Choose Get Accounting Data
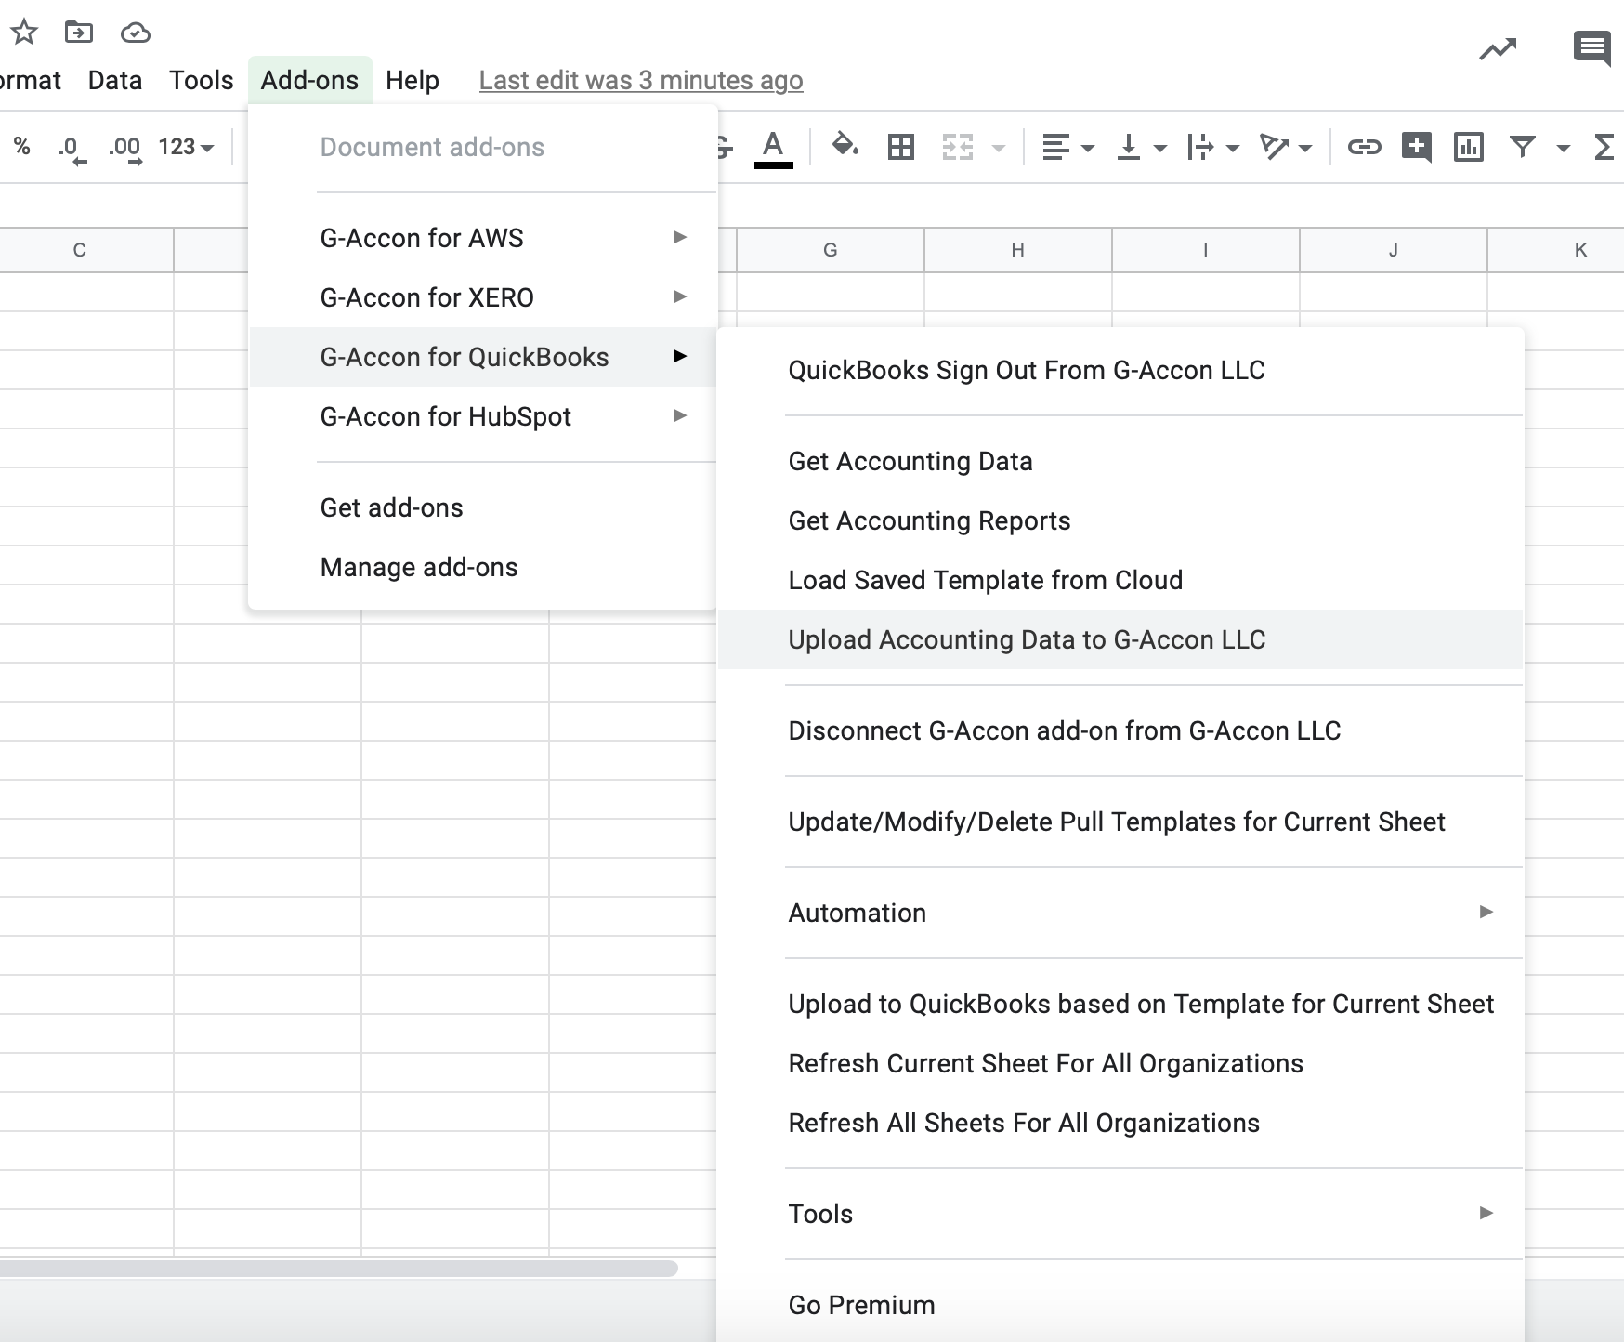 [x=1120, y=461]
